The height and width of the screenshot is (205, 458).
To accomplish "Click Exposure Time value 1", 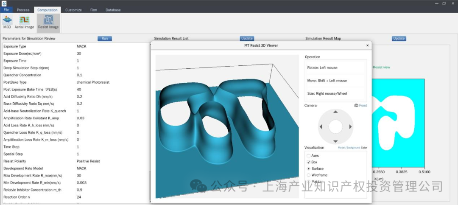I will click(x=78, y=61).
